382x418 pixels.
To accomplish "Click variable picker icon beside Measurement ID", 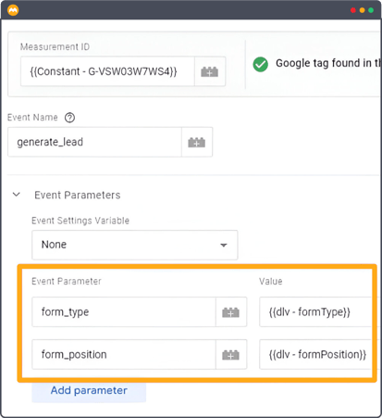I will pos(210,71).
